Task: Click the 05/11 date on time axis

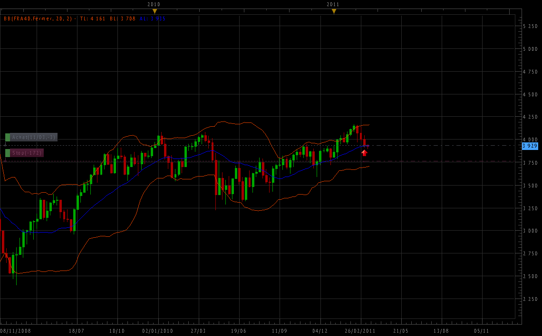Action: (x=482, y=331)
